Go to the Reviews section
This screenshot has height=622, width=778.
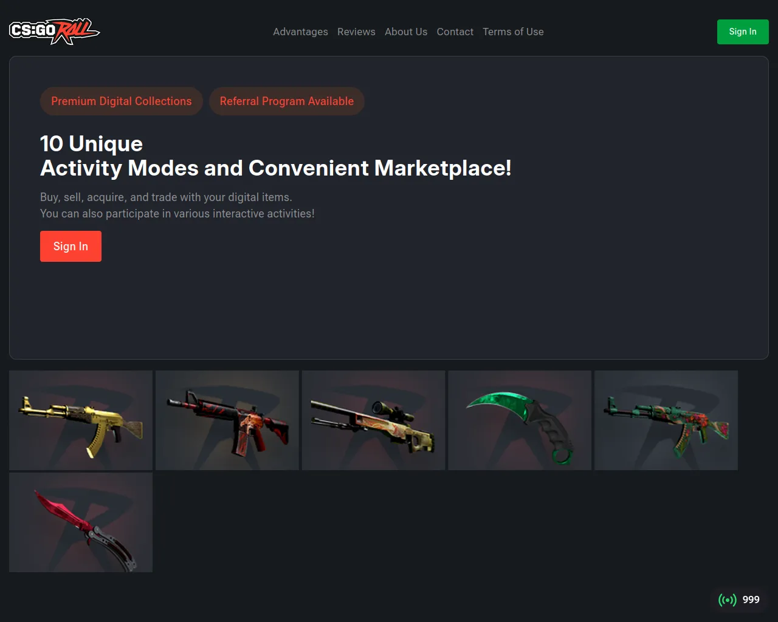(x=356, y=32)
